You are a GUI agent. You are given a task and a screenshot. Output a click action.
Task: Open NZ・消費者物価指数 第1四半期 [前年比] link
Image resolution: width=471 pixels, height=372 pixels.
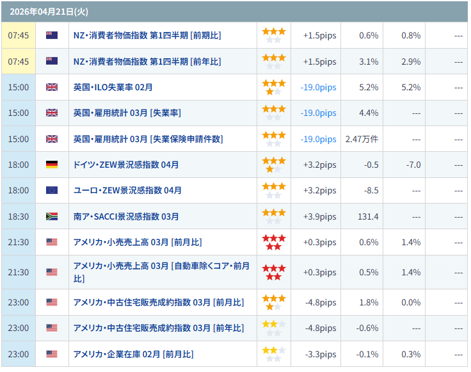pos(147,61)
